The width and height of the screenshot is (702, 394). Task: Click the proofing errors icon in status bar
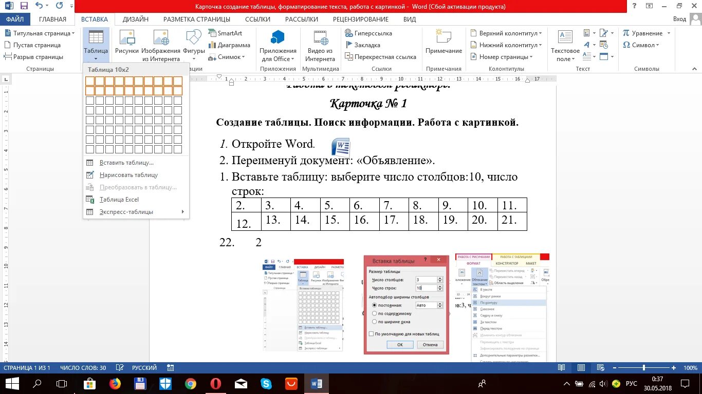point(120,368)
